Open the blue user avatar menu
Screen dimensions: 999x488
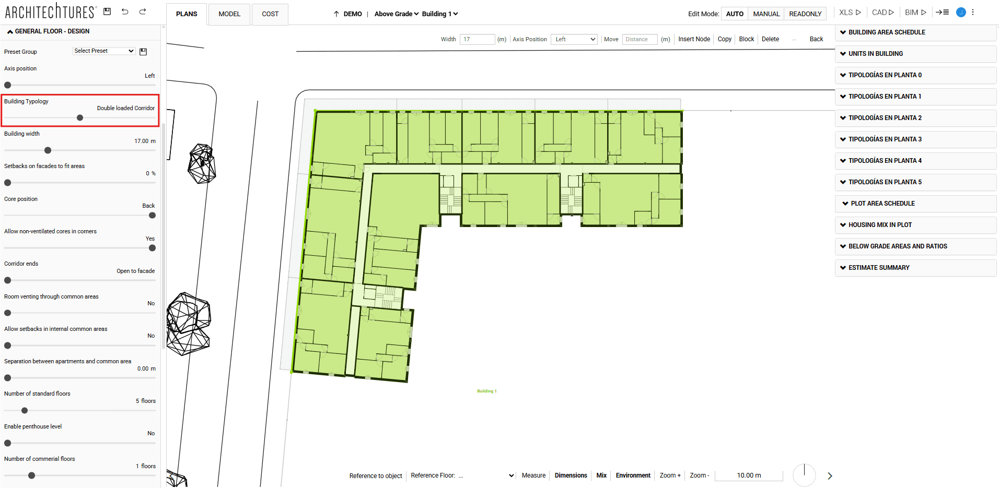pos(961,13)
